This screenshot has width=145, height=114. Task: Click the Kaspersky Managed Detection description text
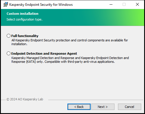coord(70,60)
